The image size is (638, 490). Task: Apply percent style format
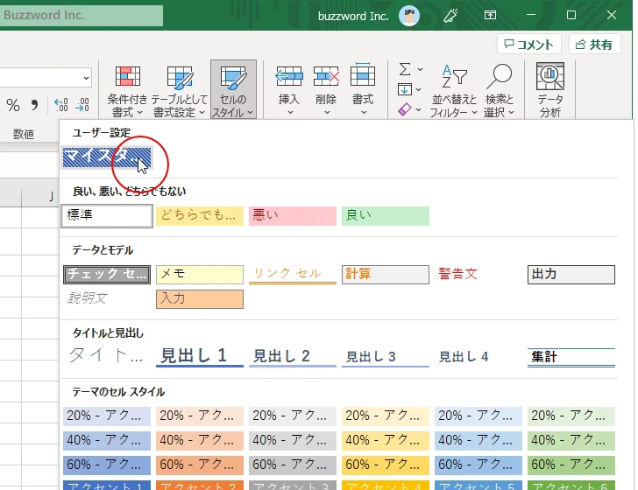[x=13, y=105]
